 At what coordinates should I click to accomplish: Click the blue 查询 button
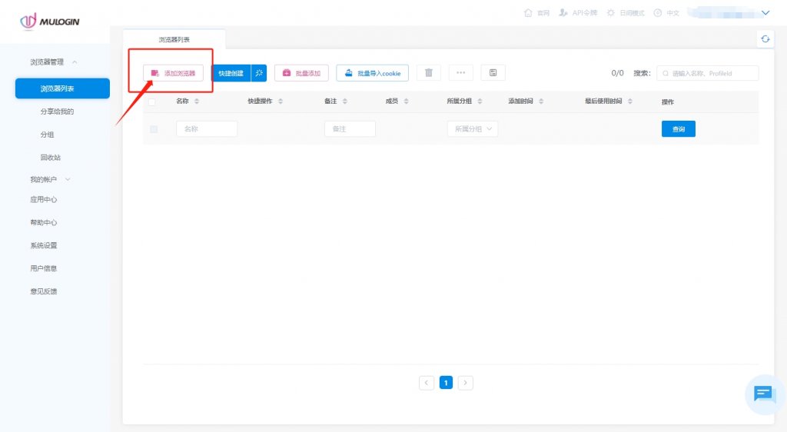click(678, 129)
